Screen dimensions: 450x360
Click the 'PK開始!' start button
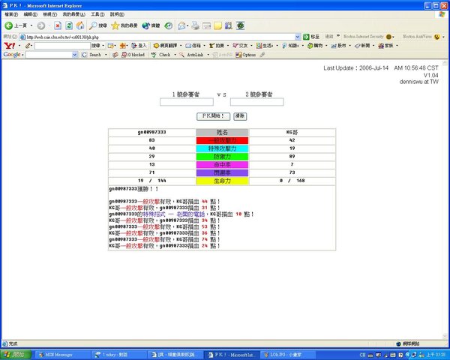click(213, 116)
